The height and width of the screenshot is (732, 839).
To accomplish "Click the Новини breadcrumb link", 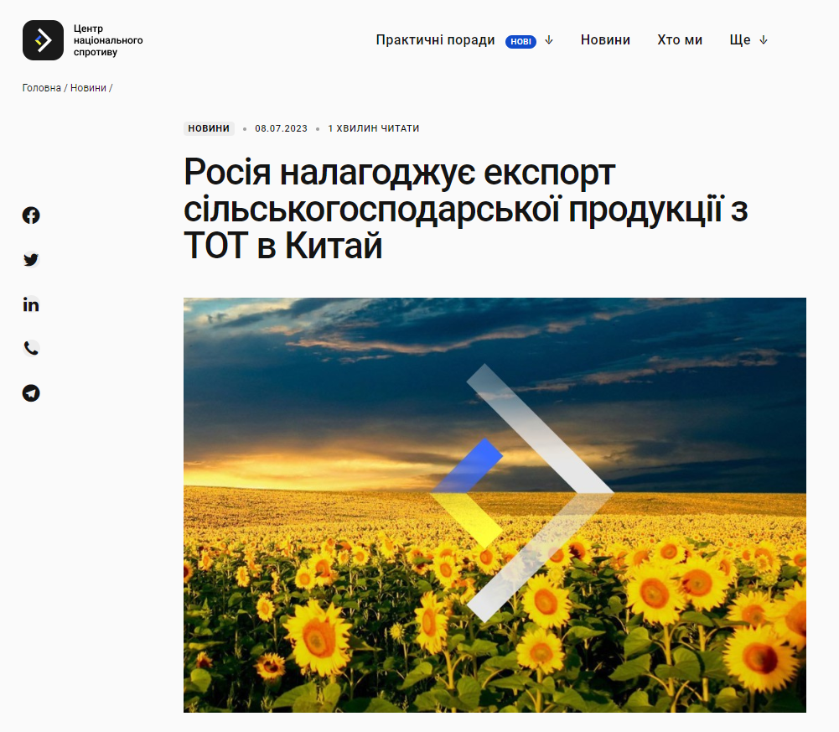I will click(x=88, y=88).
